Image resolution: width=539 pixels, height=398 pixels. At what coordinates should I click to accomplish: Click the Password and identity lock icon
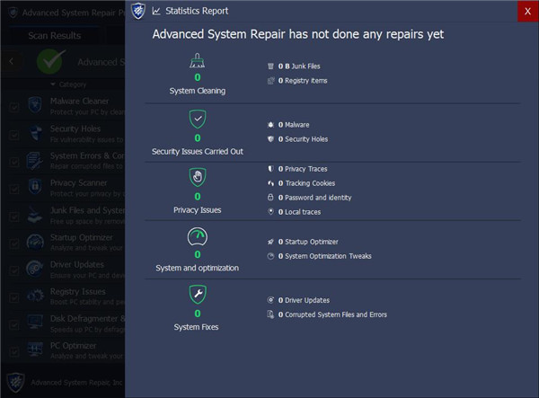point(270,198)
